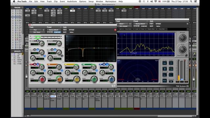Click the horizontal scrollbar at mixer bottom
The image size is (210, 118).
pos(111,116)
